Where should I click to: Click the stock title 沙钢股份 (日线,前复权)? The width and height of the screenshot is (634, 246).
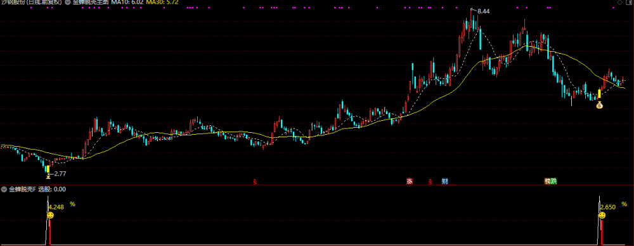pyautogui.click(x=31, y=3)
